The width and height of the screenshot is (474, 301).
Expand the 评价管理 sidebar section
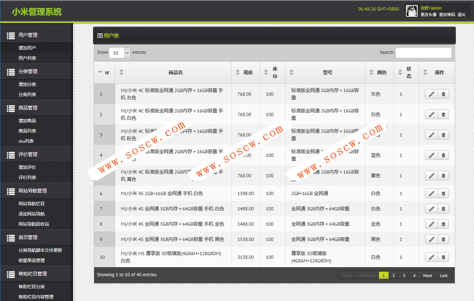pos(36,155)
